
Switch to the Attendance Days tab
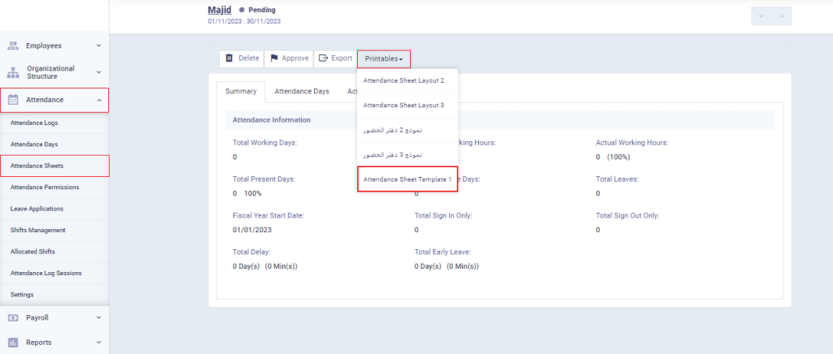coord(302,92)
